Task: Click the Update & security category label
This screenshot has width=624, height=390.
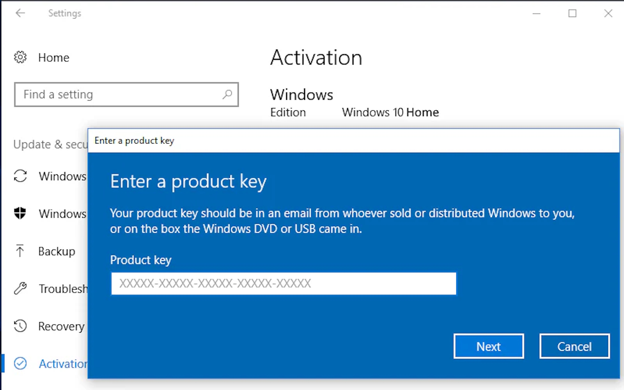Action: click(51, 144)
